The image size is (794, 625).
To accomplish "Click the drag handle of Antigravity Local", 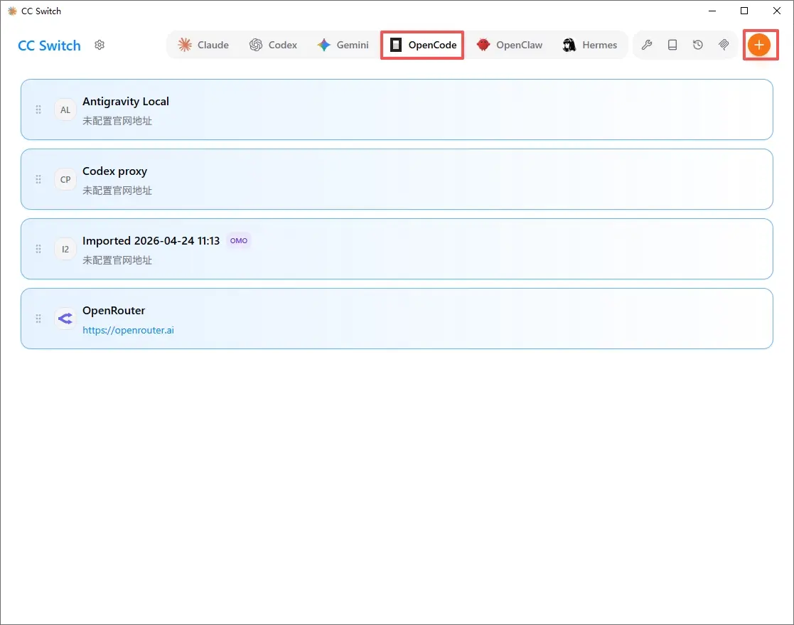I will [x=38, y=109].
